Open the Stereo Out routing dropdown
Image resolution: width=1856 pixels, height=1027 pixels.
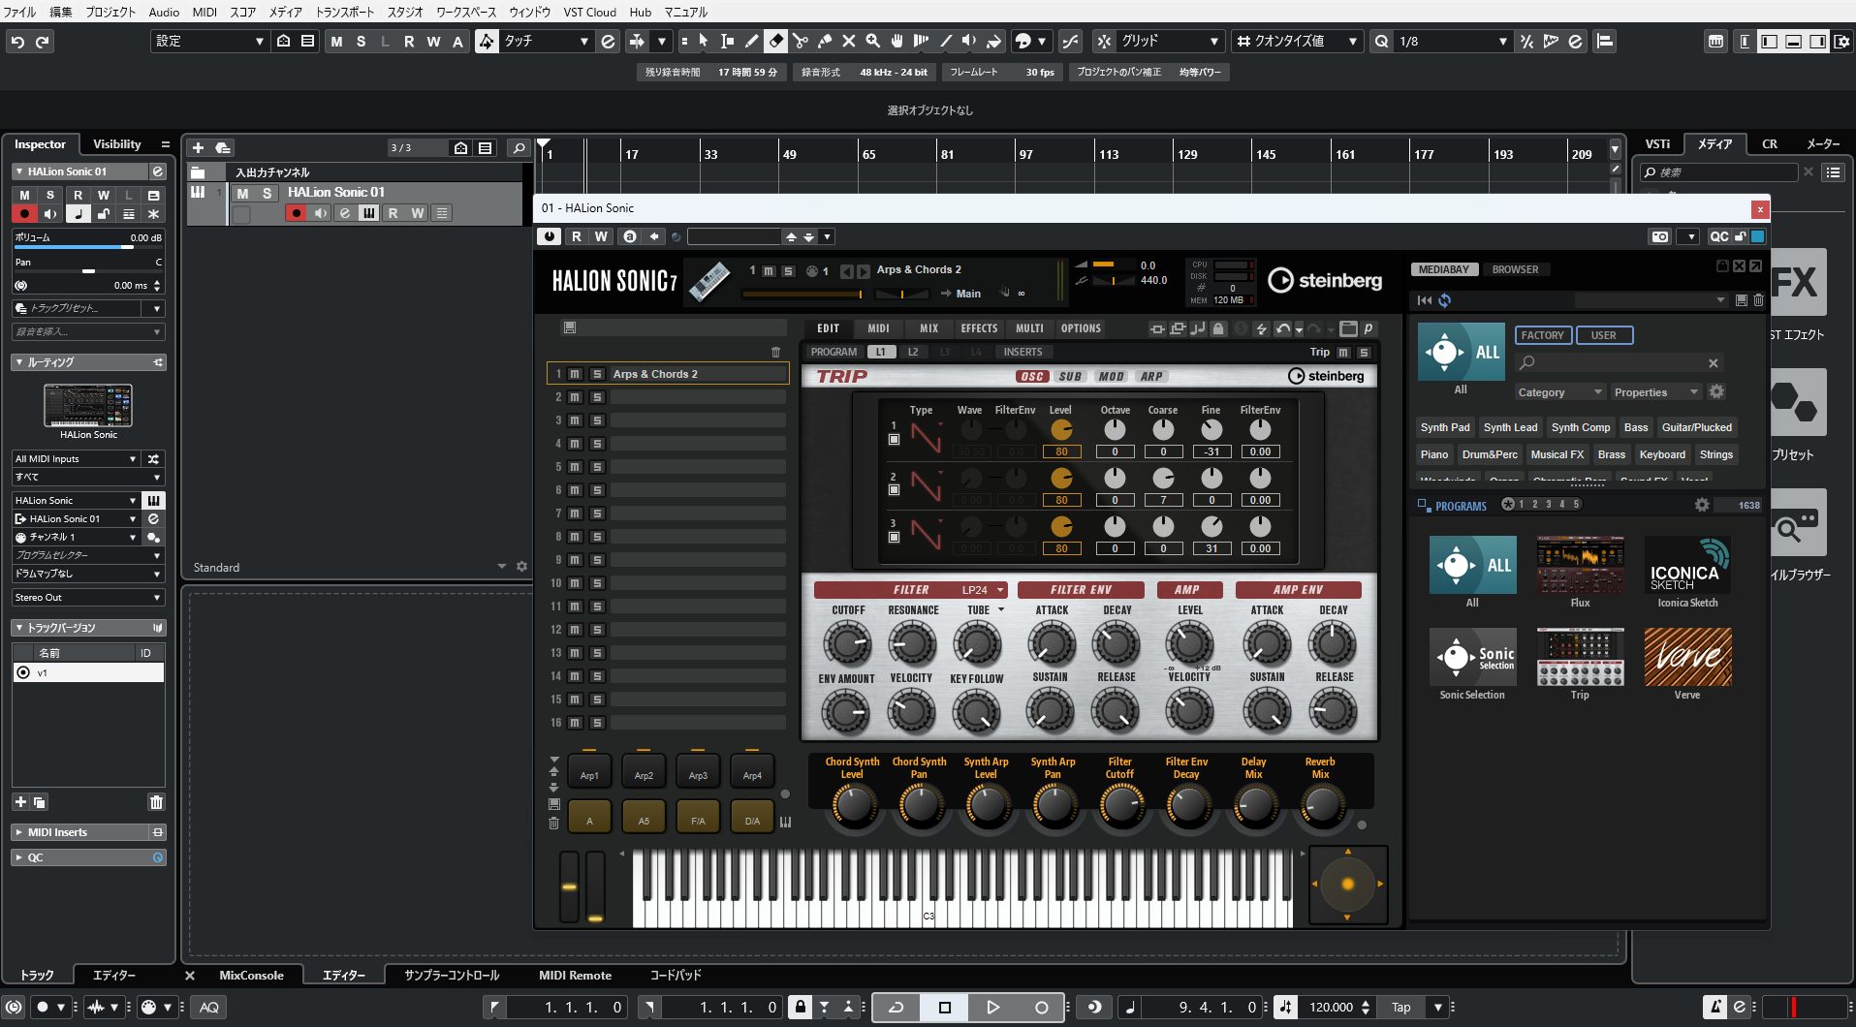point(88,598)
